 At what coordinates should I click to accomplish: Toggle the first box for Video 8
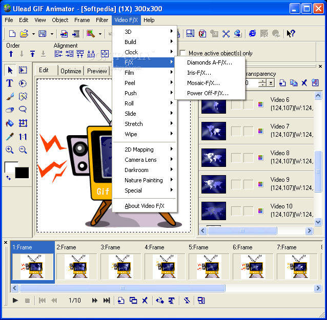click(236, 158)
